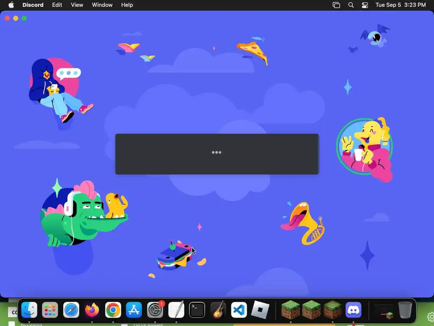The height and width of the screenshot is (326, 434).
Task: Open the Discord app menu
Action: pyautogui.click(x=33, y=5)
